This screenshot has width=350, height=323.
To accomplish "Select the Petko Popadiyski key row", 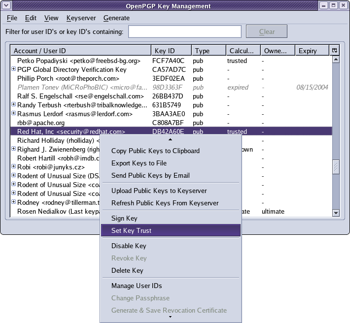I will [x=171, y=61].
